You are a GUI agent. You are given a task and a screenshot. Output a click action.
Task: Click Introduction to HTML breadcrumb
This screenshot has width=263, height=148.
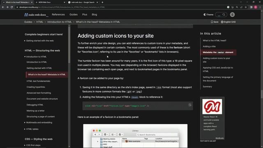pos(59,22)
